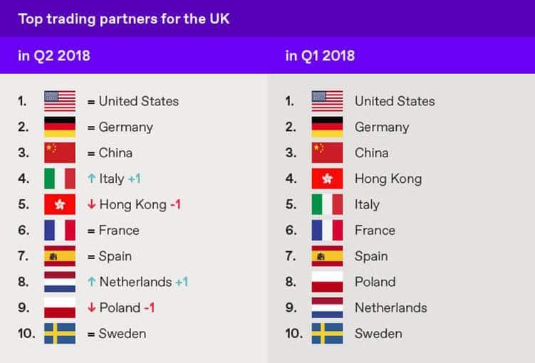Click 'Top trading partners for the UK' title
This screenshot has height=363, width=535.
(124, 19)
